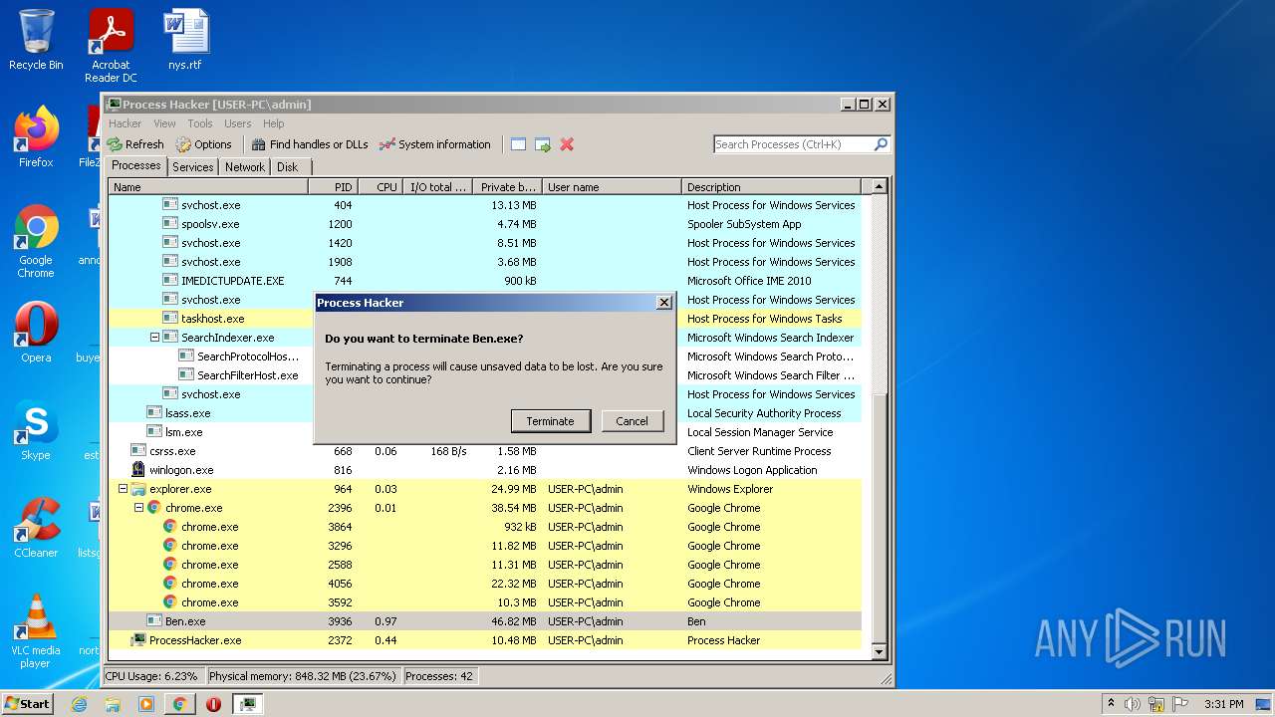The width and height of the screenshot is (1275, 717).
Task: Open the Opera desktop shortcut
Action: coord(36,334)
